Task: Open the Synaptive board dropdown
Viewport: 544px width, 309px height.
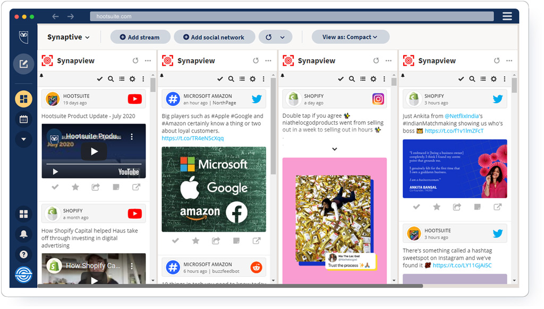Action: (x=69, y=37)
